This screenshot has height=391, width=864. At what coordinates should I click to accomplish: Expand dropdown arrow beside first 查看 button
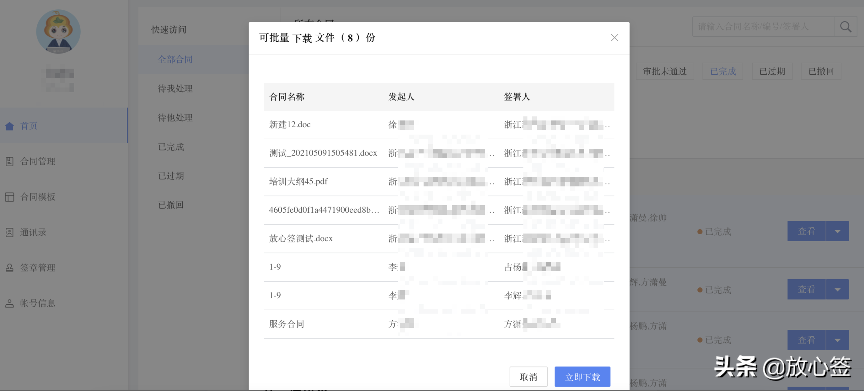pos(837,231)
